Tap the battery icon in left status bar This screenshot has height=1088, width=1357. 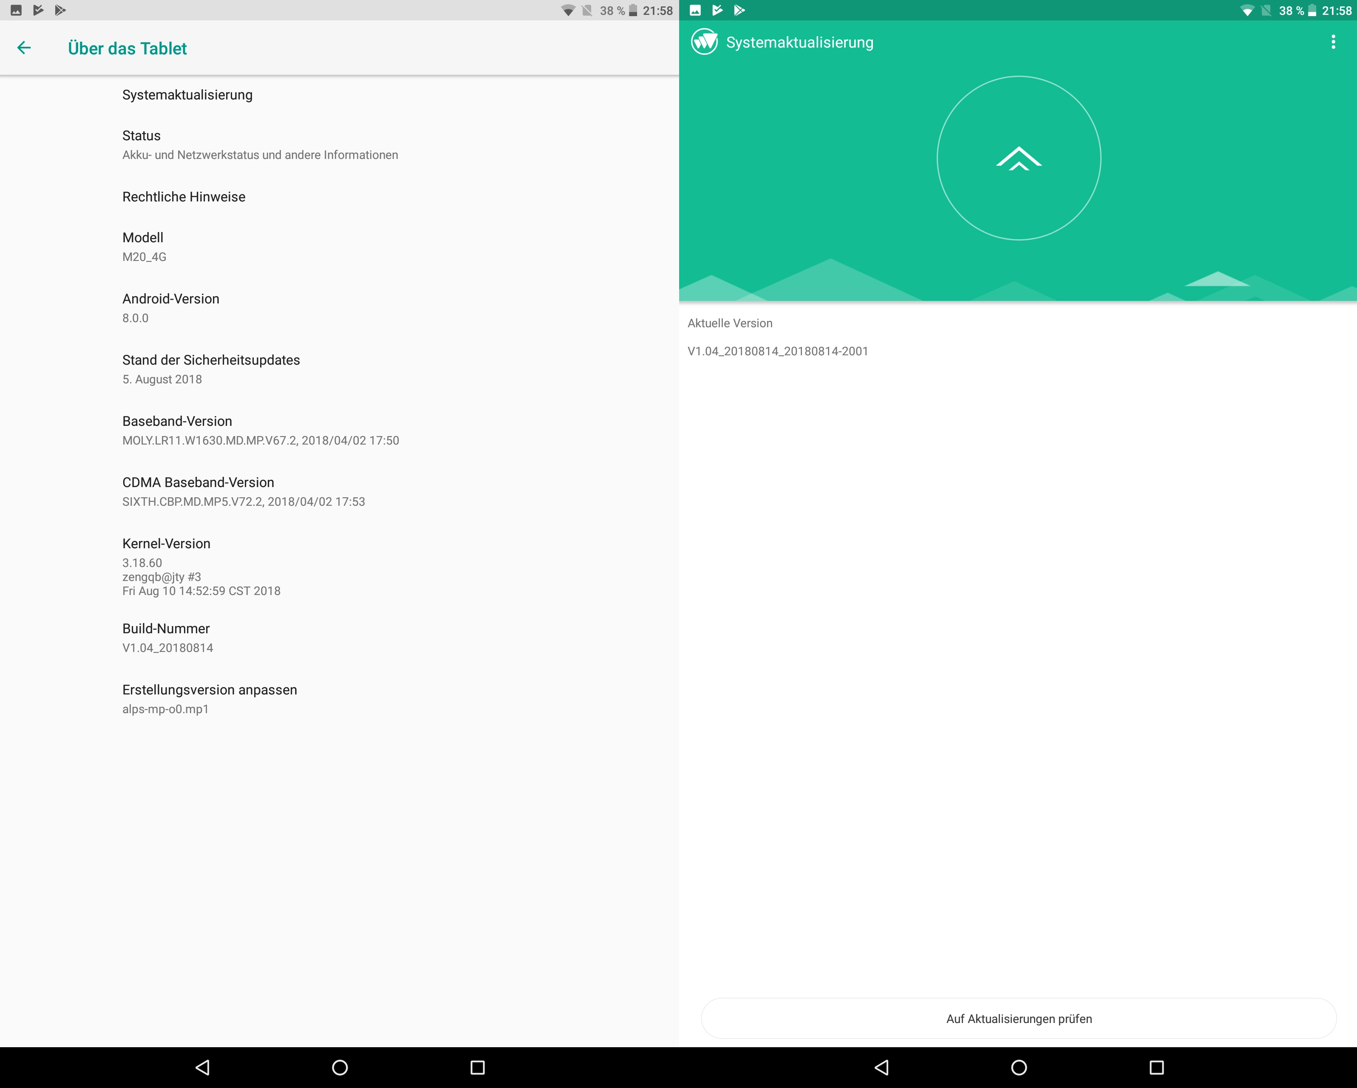pyautogui.click(x=633, y=11)
